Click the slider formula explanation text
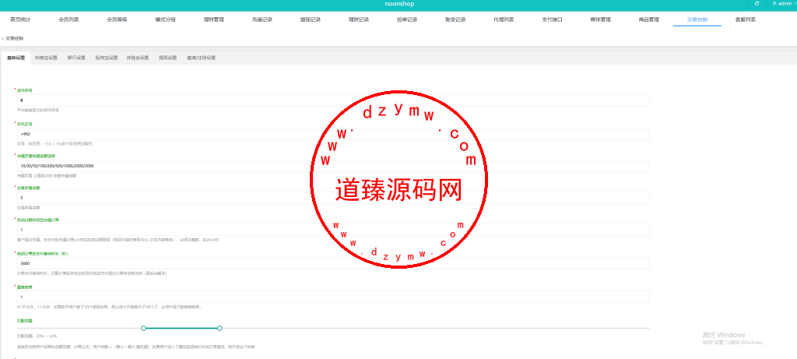Viewport: 797px width, 359px height. (135, 347)
